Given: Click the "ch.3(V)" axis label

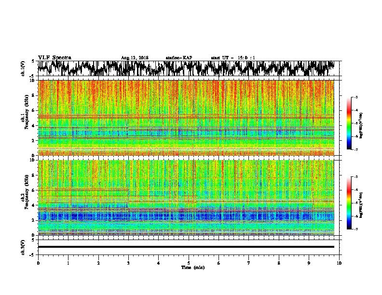Looking at the screenshot, I should pyautogui.click(x=23, y=247).
